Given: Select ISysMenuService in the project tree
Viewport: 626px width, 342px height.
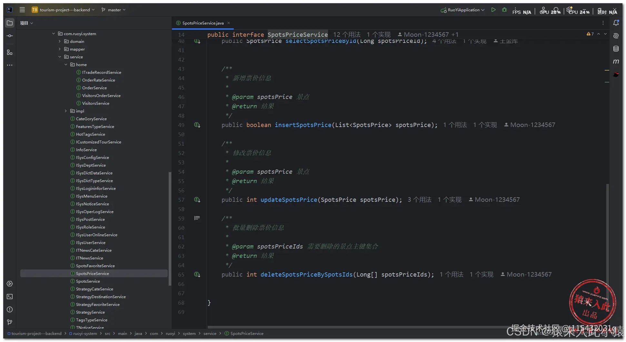Looking at the screenshot, I should tap(92, 196).
